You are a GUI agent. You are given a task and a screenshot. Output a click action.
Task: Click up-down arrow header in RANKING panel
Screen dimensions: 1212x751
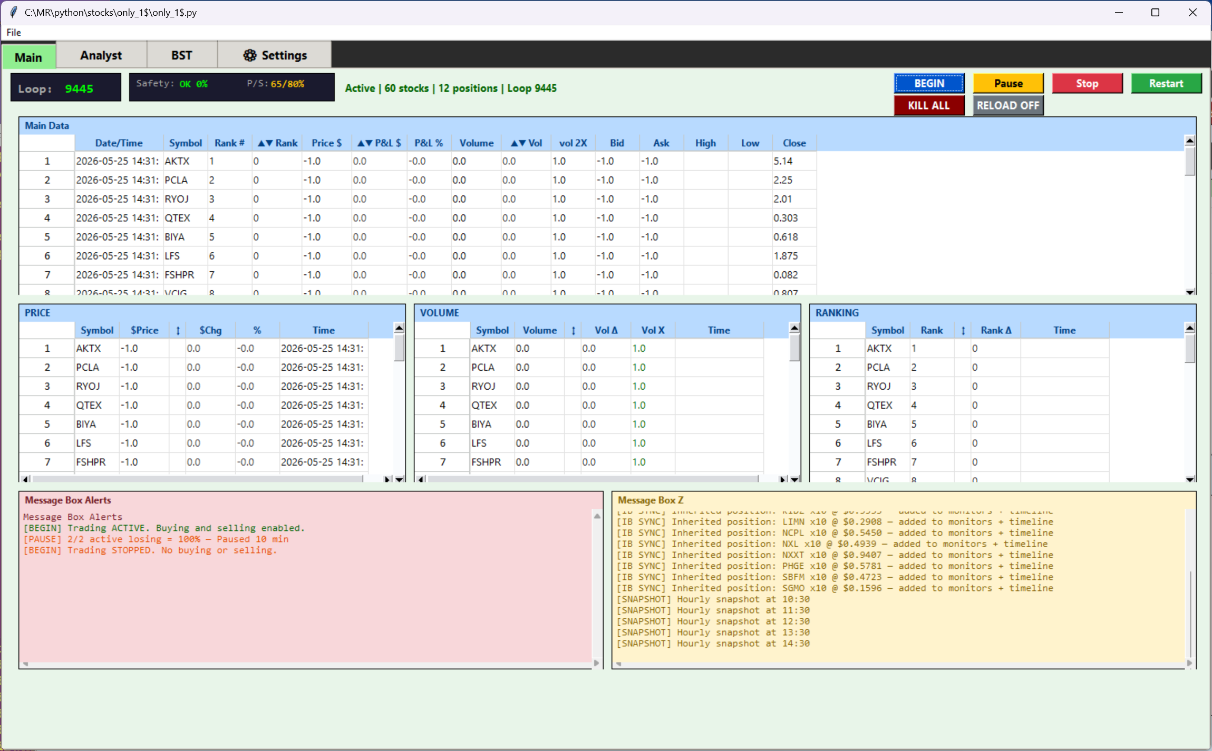[963, 330]
